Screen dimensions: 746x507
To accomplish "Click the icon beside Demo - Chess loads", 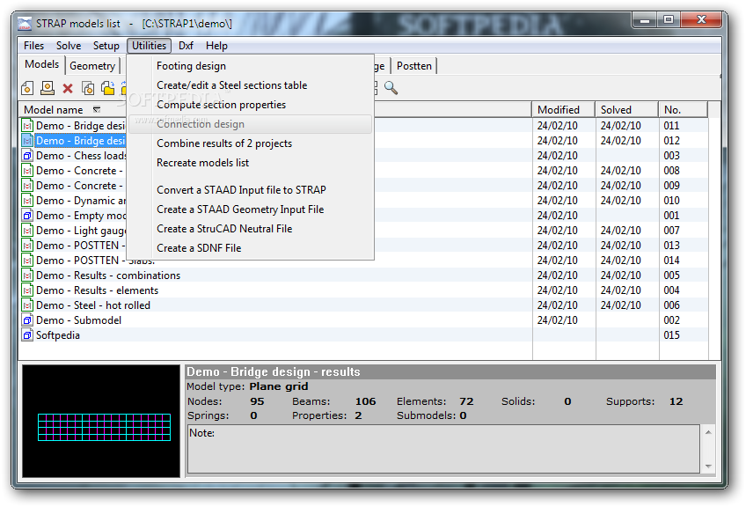I will tap(27, 156).
